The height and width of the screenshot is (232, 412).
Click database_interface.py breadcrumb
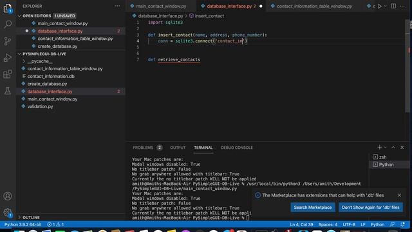[158, 15]
